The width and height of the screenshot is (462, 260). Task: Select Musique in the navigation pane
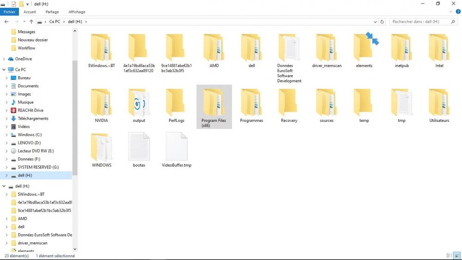pyautogui.click(x=25, y=102)
